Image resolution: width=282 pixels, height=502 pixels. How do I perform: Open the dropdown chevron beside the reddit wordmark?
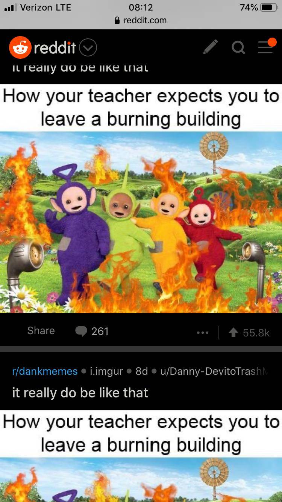tap(88, 48)
